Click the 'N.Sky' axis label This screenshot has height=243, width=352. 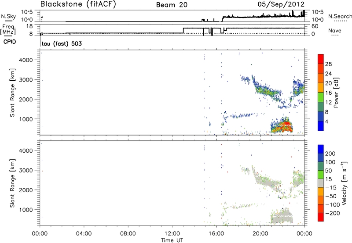pyautogui.click(x=8, y=16)
